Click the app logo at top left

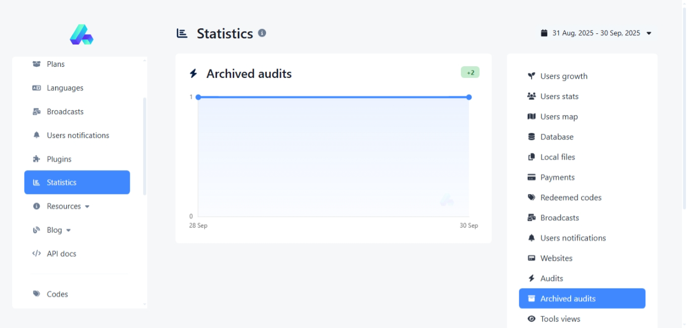pyautogui.click(x=81, y=34)
